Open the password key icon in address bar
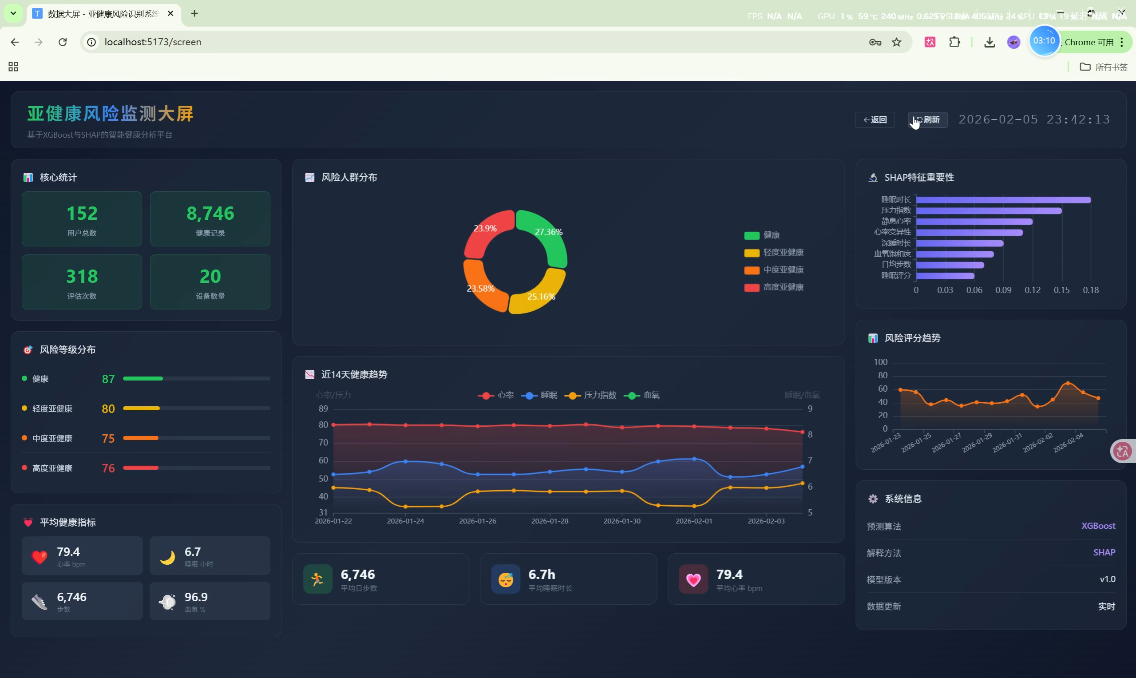Screen dimensions: 1136x678 click(875, 42)
